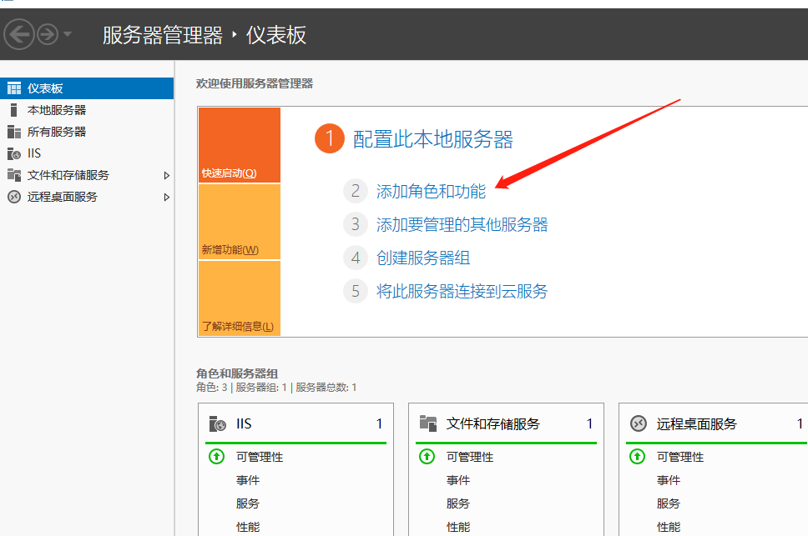Expand the 文件和存储服务 sidebar arrow
This screenshot has height=536, width=808.
[166, 175]
